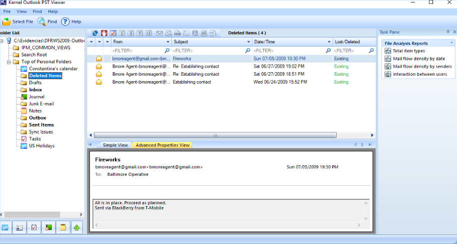This screenshot has height=244, width=457.
Task: Select the Inbox folder
Action: coord(35,90)
